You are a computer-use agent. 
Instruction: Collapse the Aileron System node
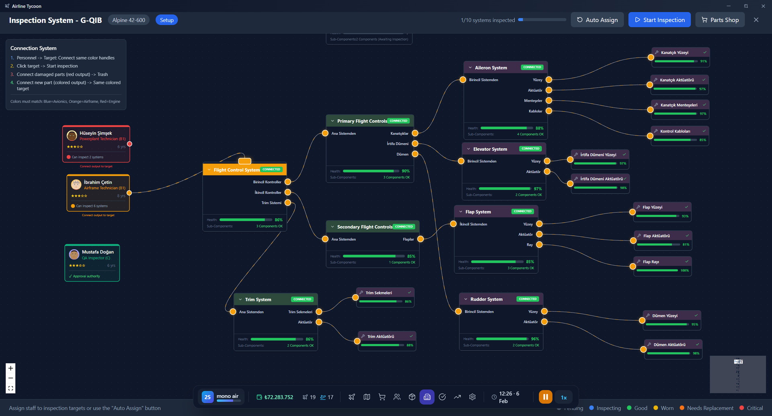click(470, 68)
